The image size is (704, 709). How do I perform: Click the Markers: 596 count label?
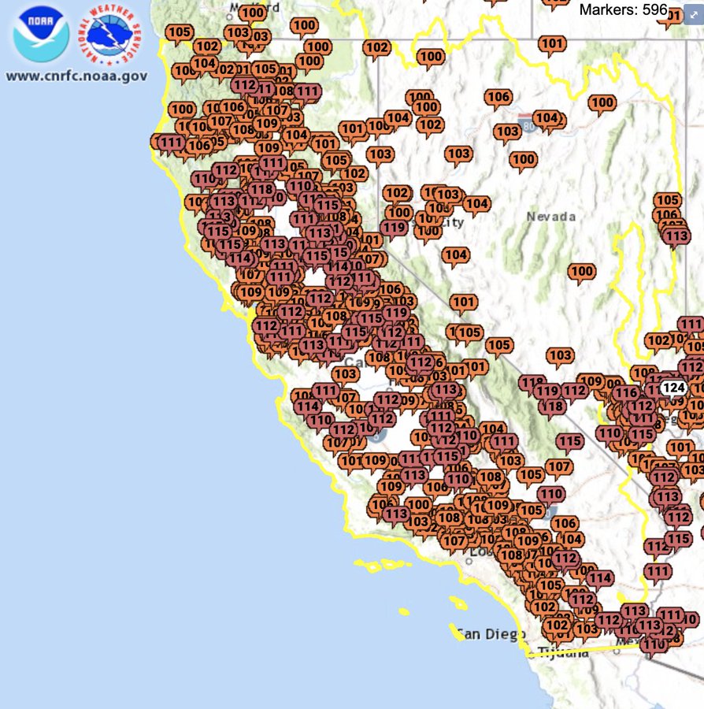click(623, 10)
